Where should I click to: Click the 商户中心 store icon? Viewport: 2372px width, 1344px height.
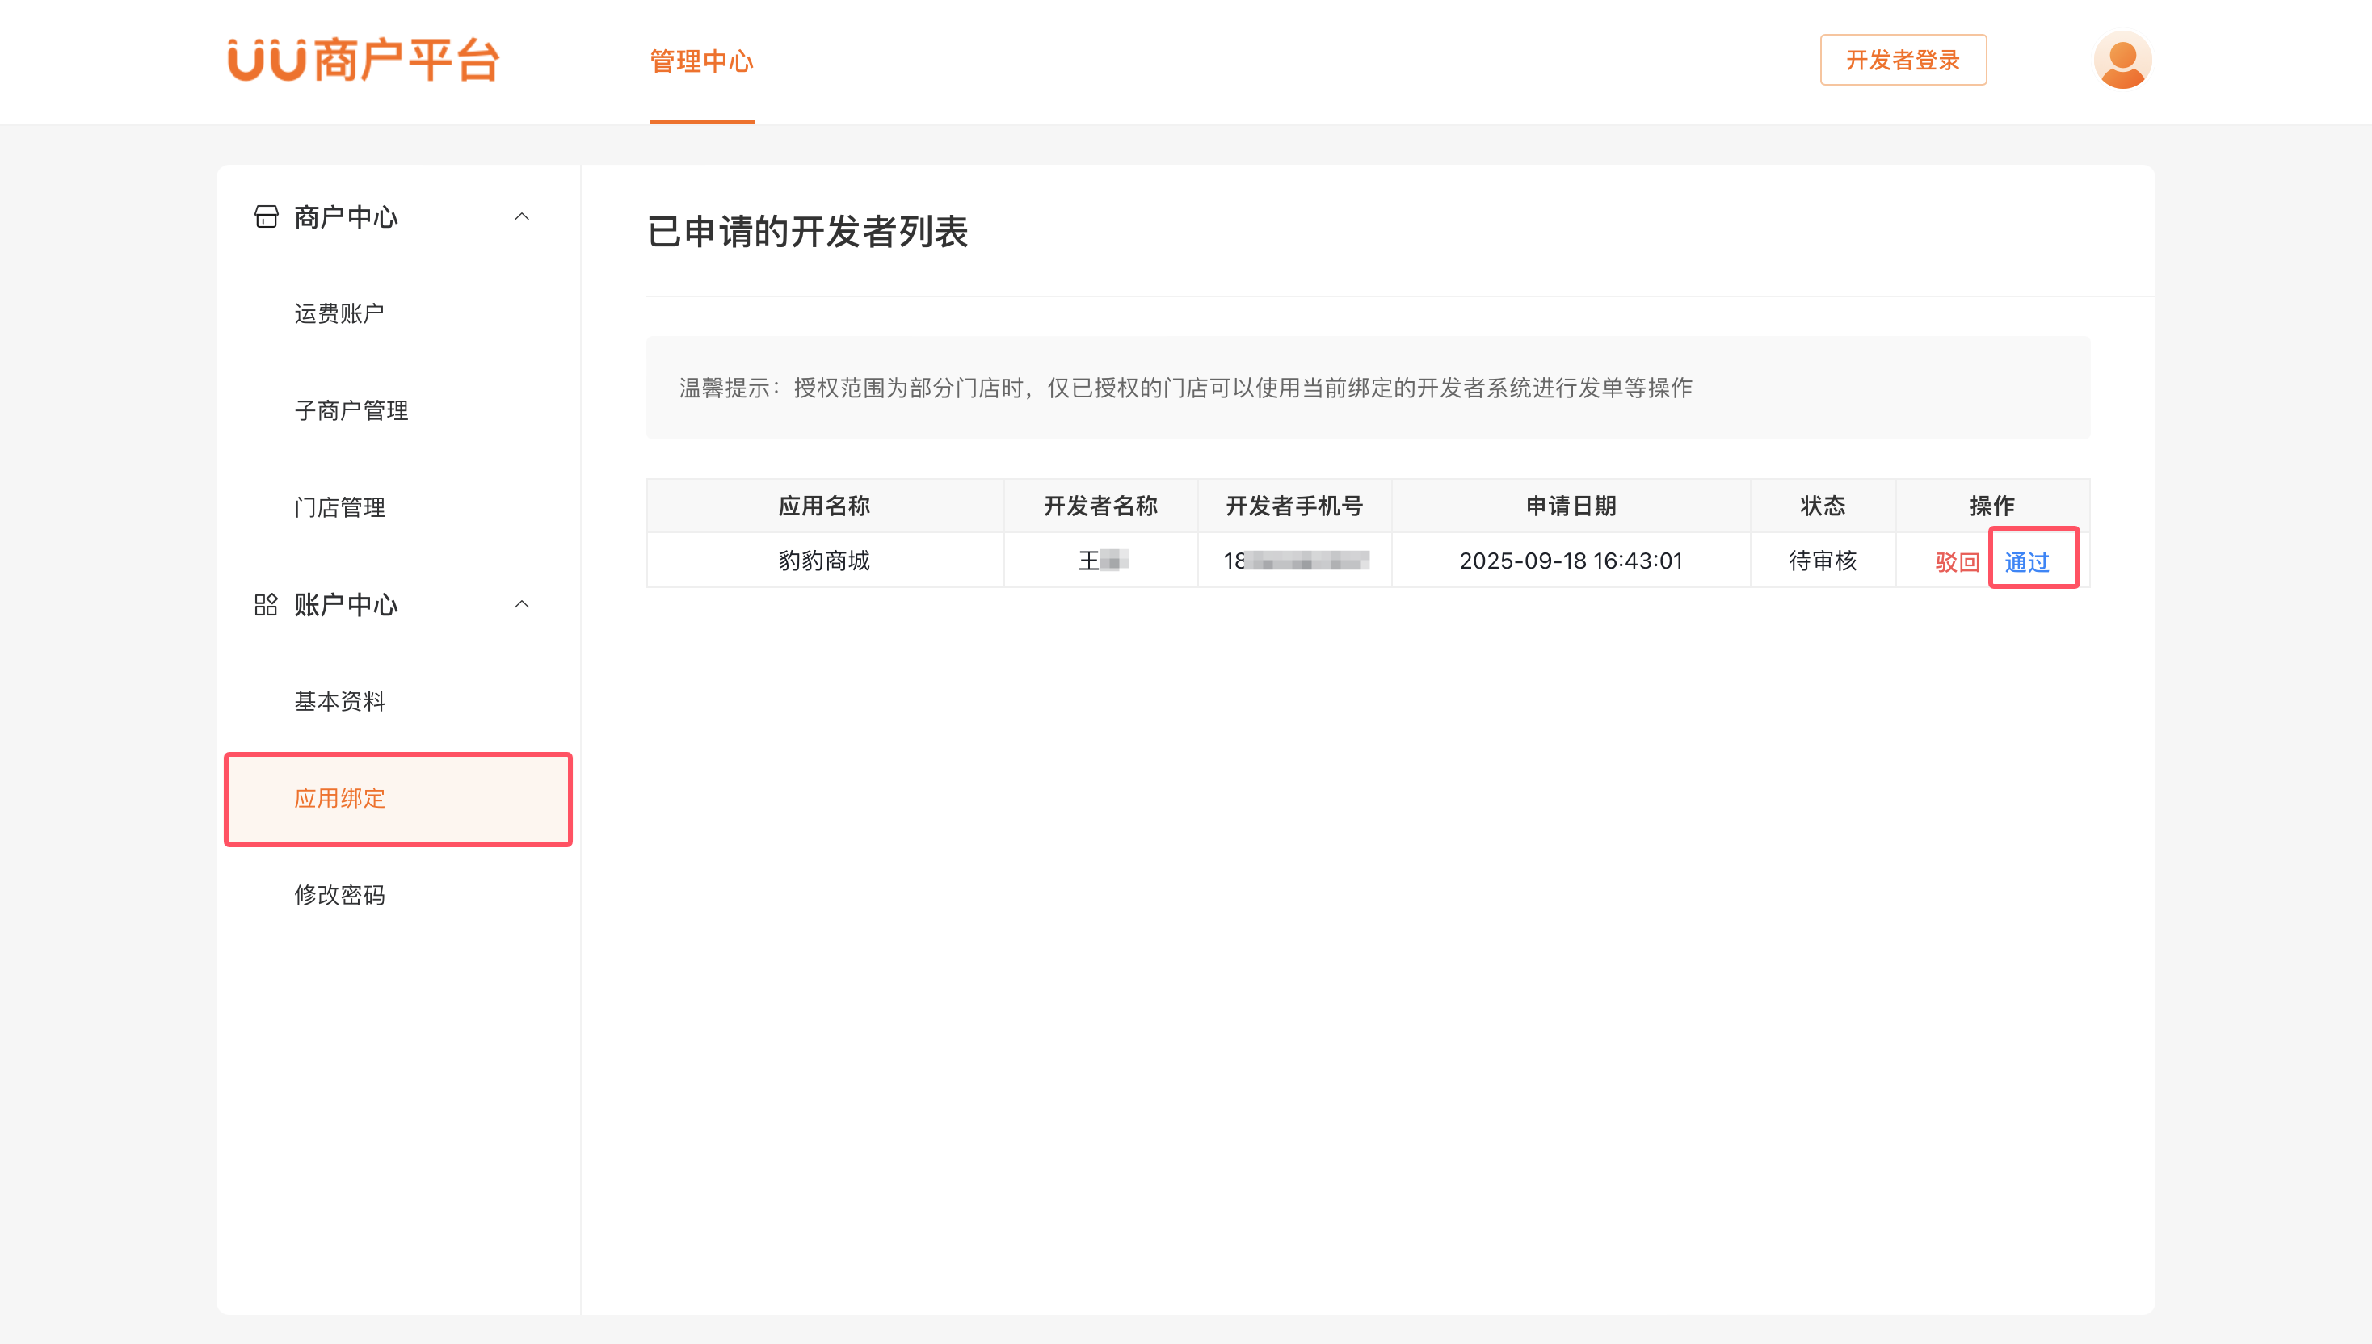266,217
